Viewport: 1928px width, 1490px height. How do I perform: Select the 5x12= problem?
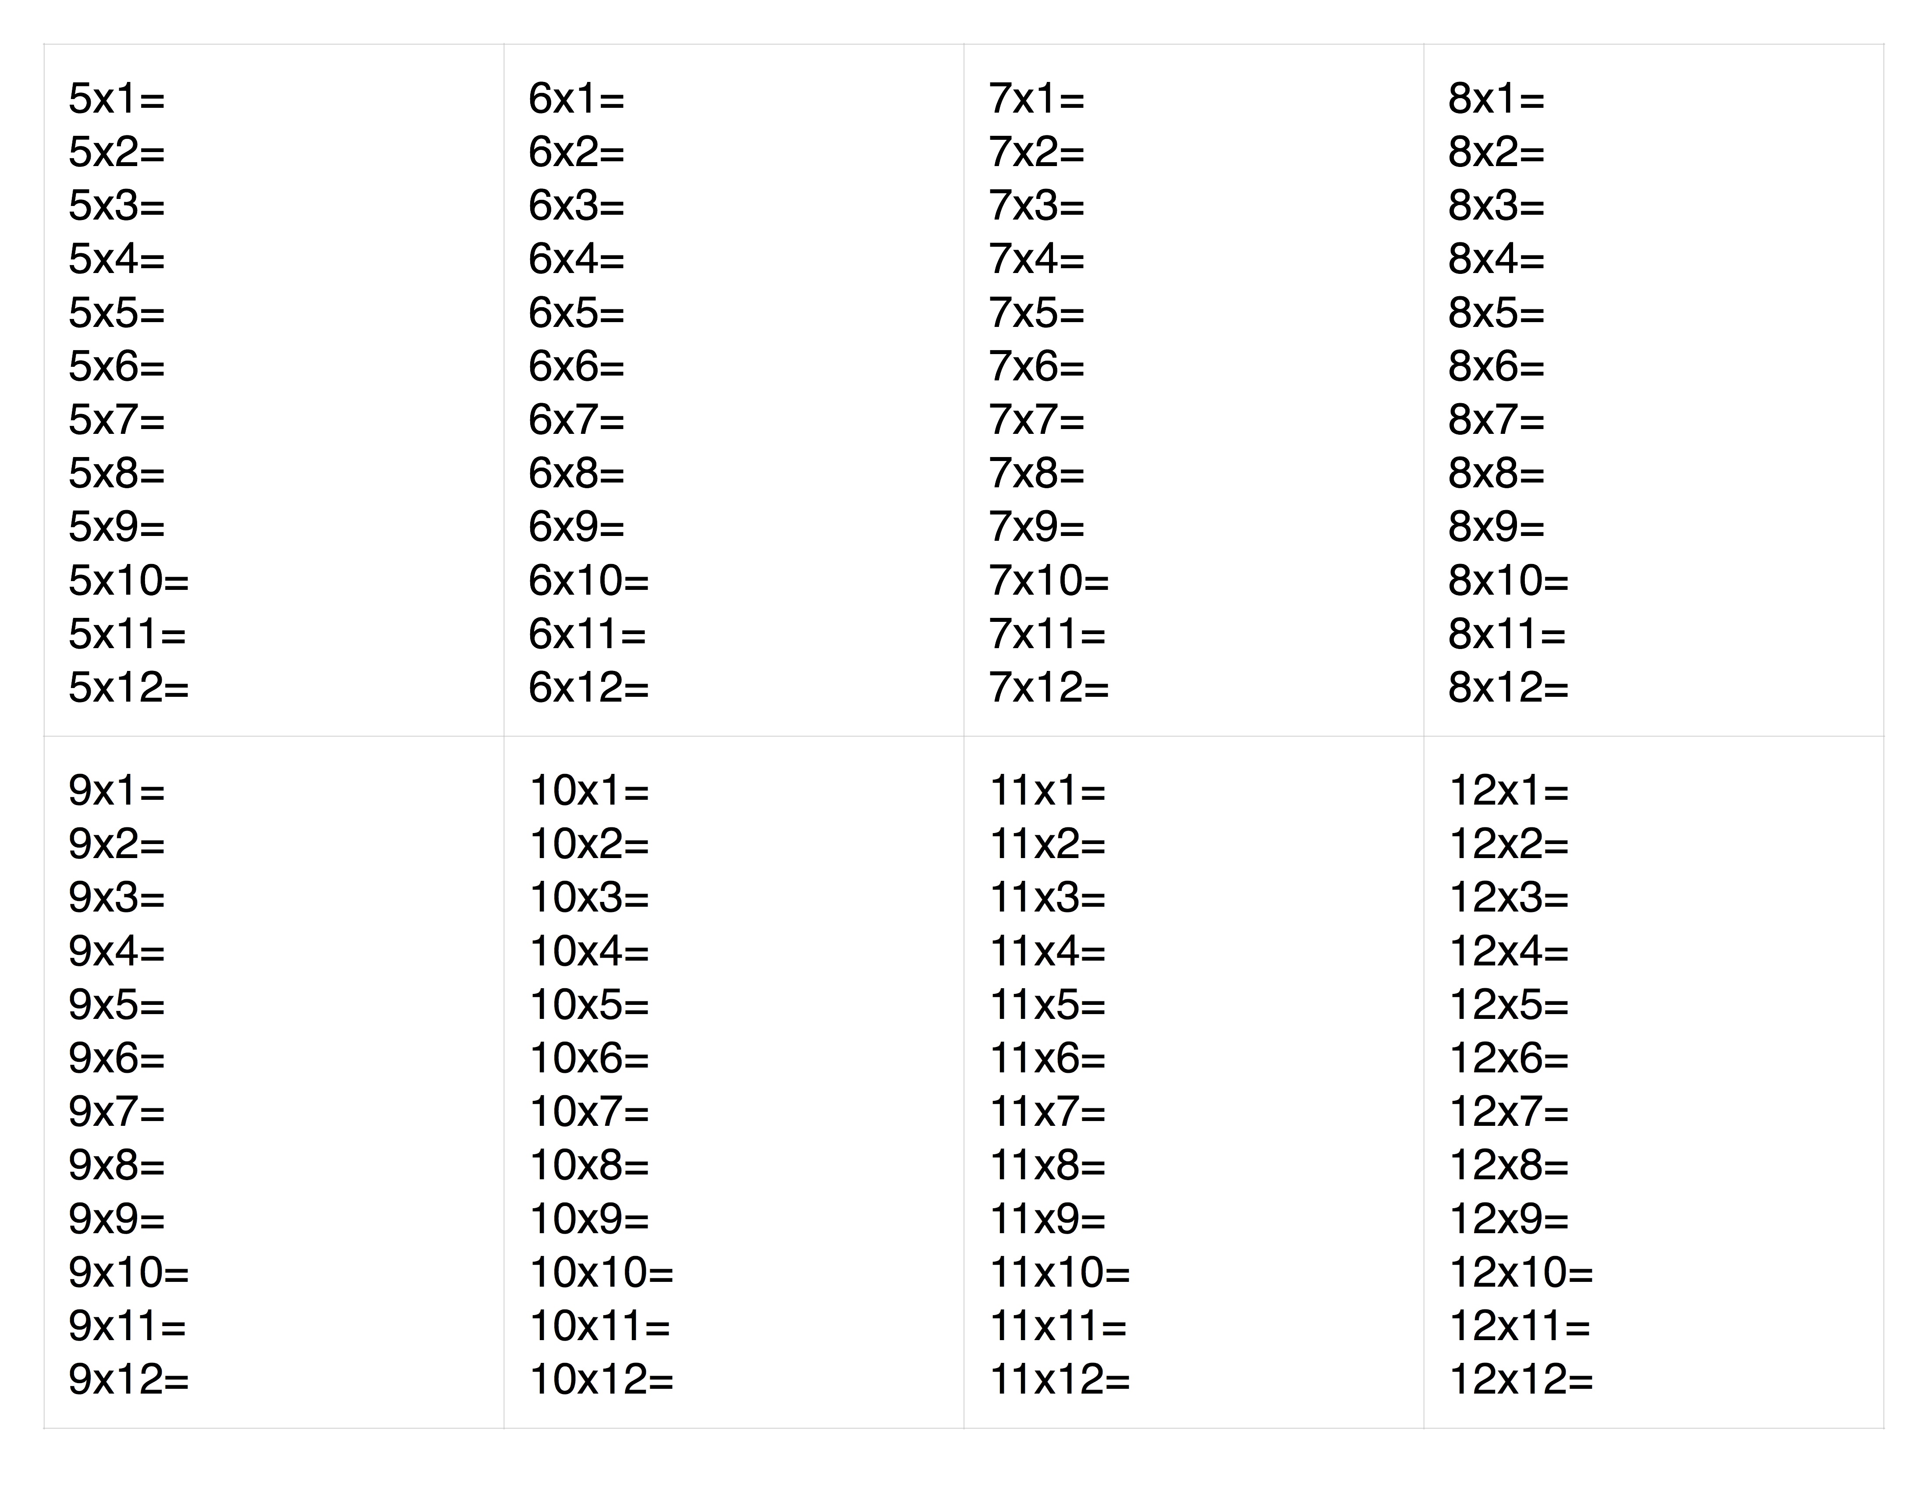[129, 688]
